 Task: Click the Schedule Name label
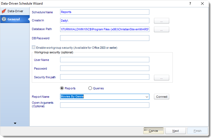(x=42, y=12)
